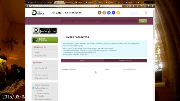Open the browser hamburger menu icon
The width and height of the screenshot is (180, 101).
click(x=152, y=6)
